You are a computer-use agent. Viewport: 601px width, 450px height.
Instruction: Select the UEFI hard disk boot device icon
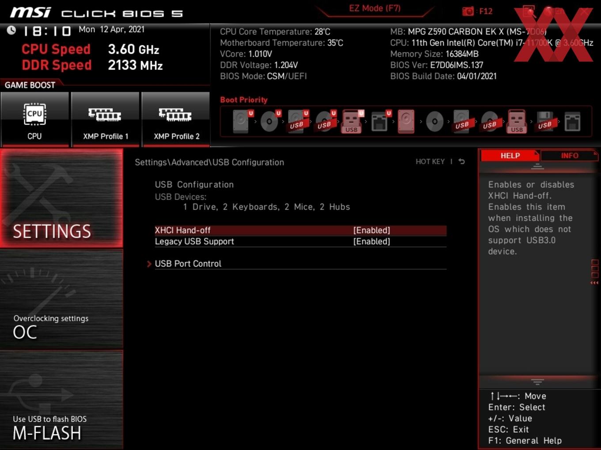point(242,121)
